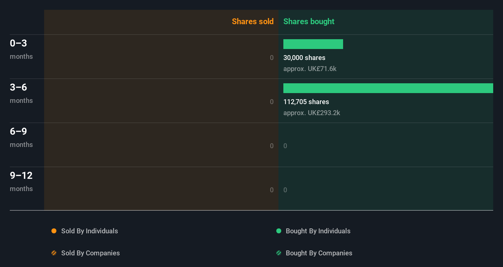Click the shares sold zero in 9–12 months row

[x=272, y=190]
